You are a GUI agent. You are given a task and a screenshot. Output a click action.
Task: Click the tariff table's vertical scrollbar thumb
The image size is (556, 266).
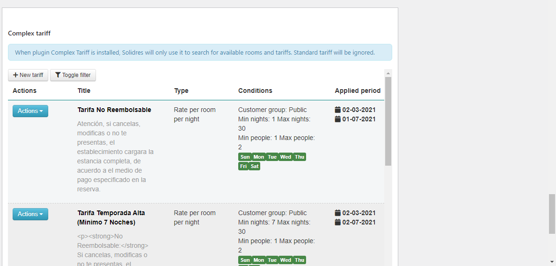coord(388,121)
